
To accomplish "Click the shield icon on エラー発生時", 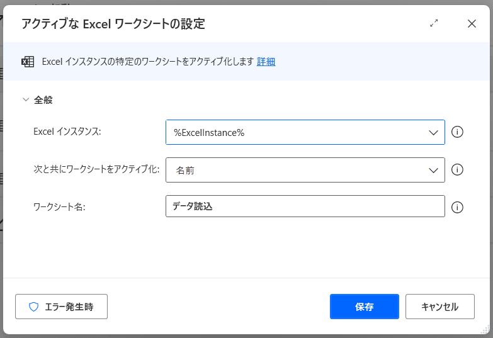I will pyautogui.click(x=33, y=307).
